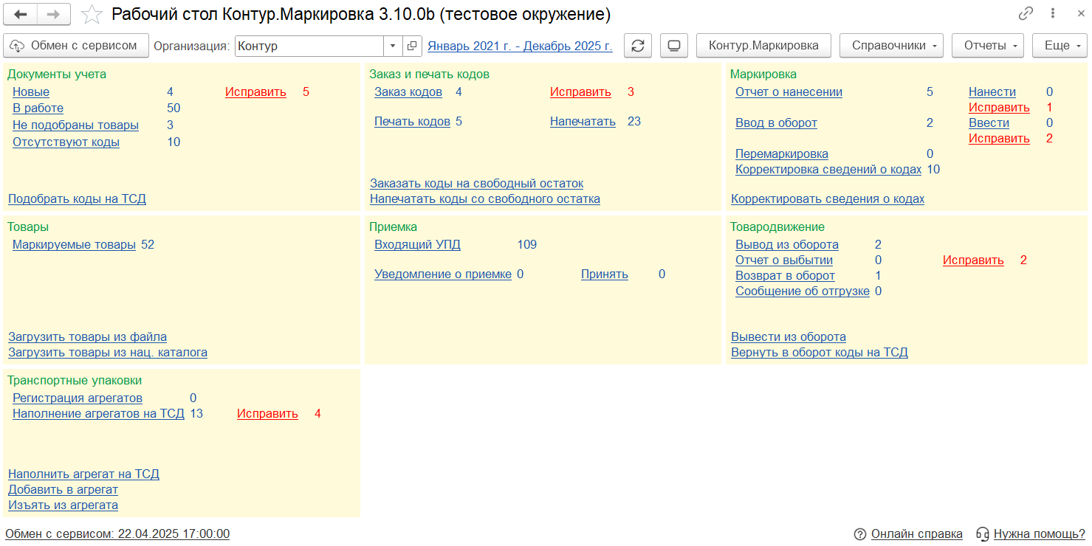The height and width of the screenshot is (546, 1092).
Task: Click the question mark online help icon
Action: 859,533
